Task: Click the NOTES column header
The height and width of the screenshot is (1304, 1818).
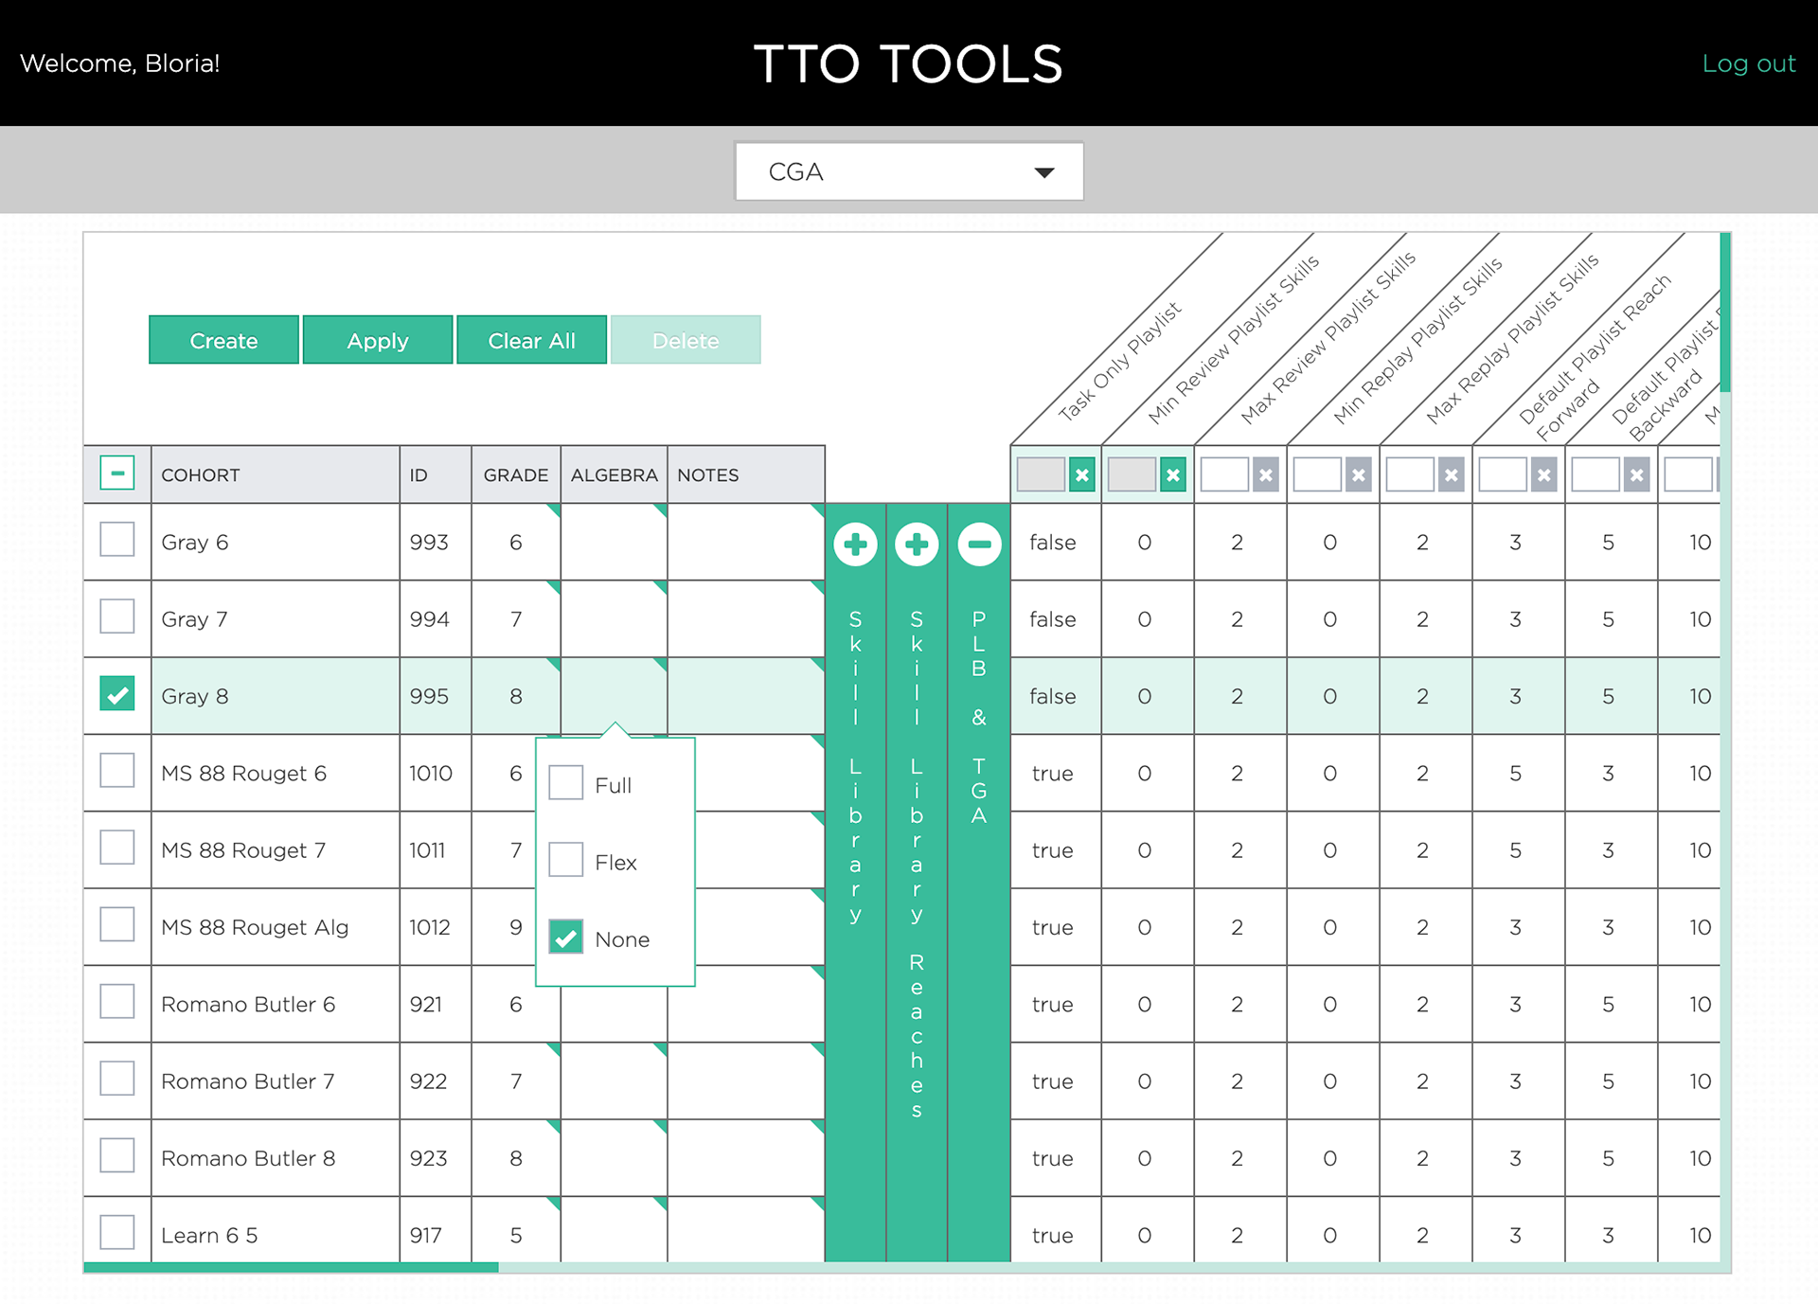Action: [x=746, y=474]
